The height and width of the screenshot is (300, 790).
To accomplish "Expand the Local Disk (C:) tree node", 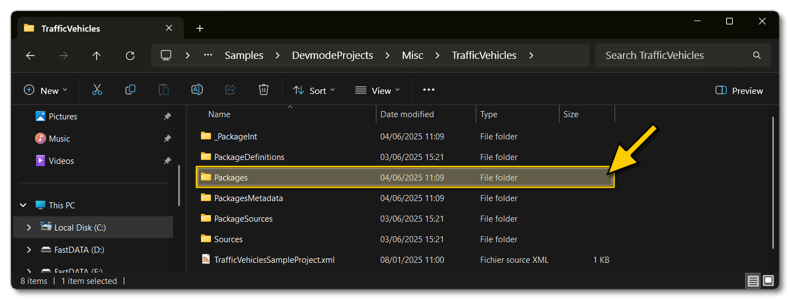I will click(x=29, y=227).
